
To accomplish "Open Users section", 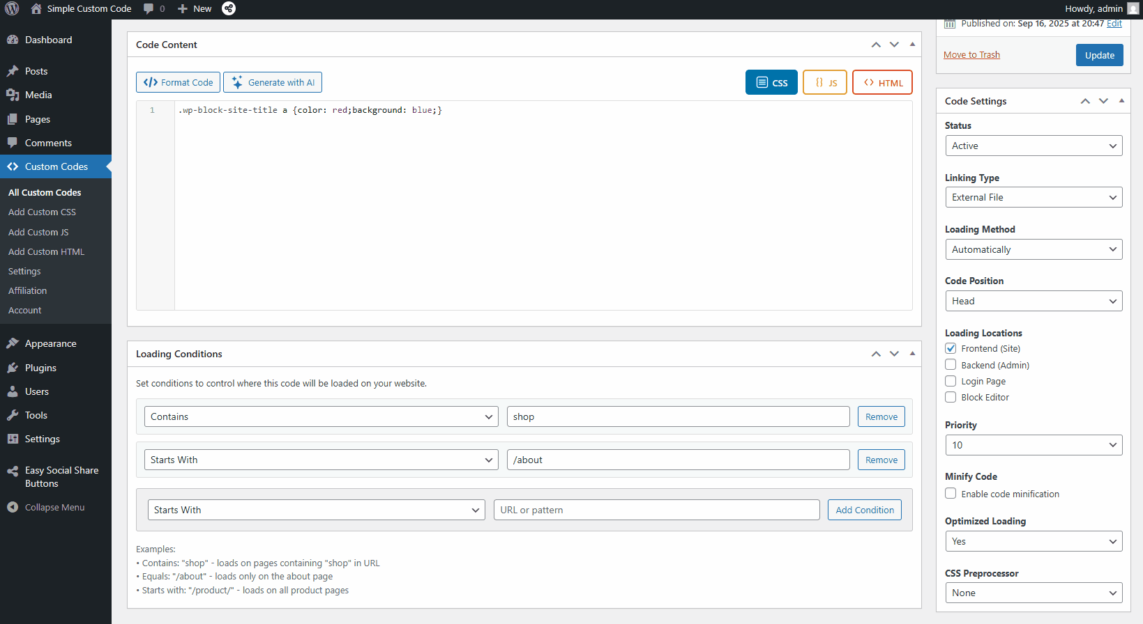I will tap(56, 391).
